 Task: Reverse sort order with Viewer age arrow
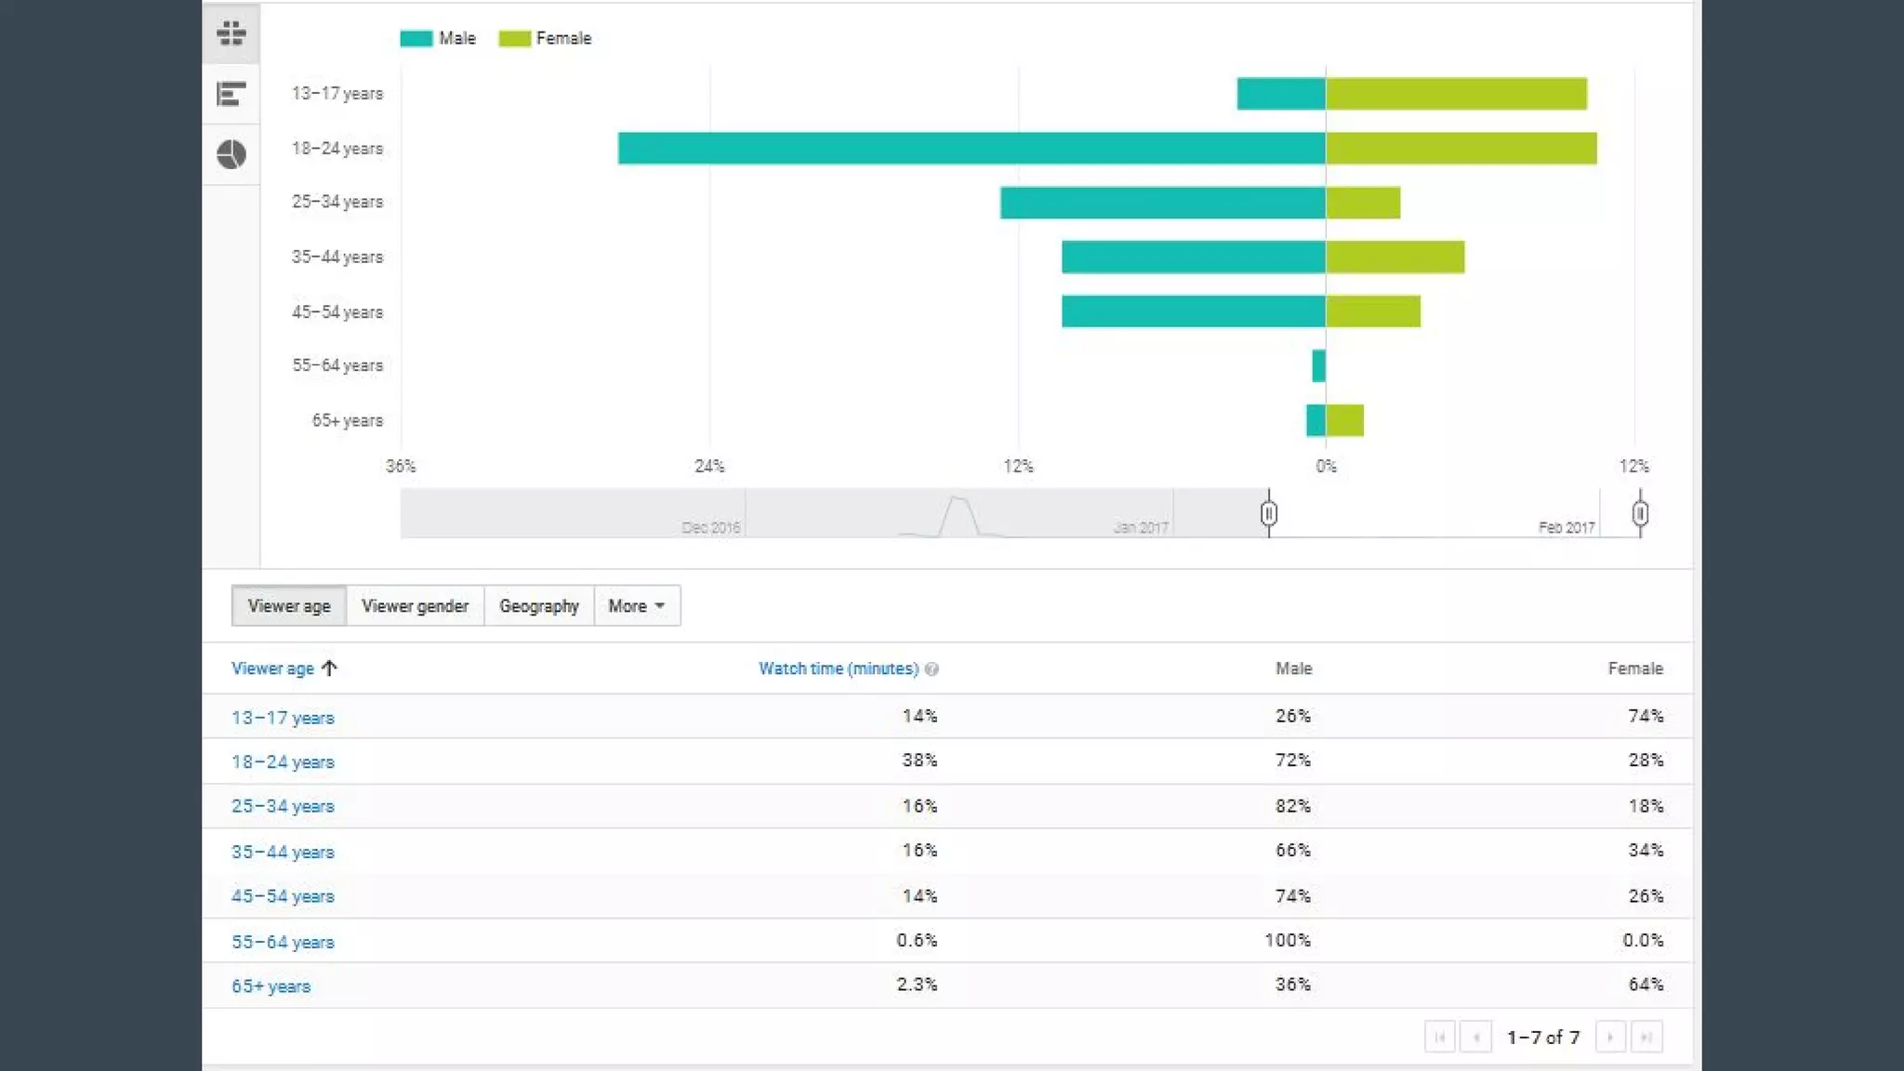click(329, 668)
